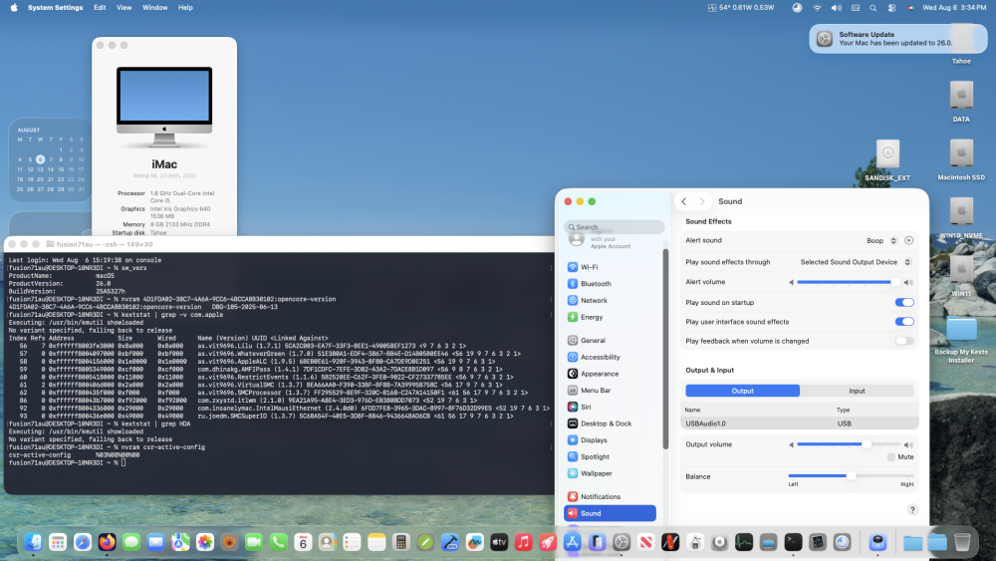
Task: Play the Boop alert sound preview
Action: pyautogui.click(x=908, y=241)
